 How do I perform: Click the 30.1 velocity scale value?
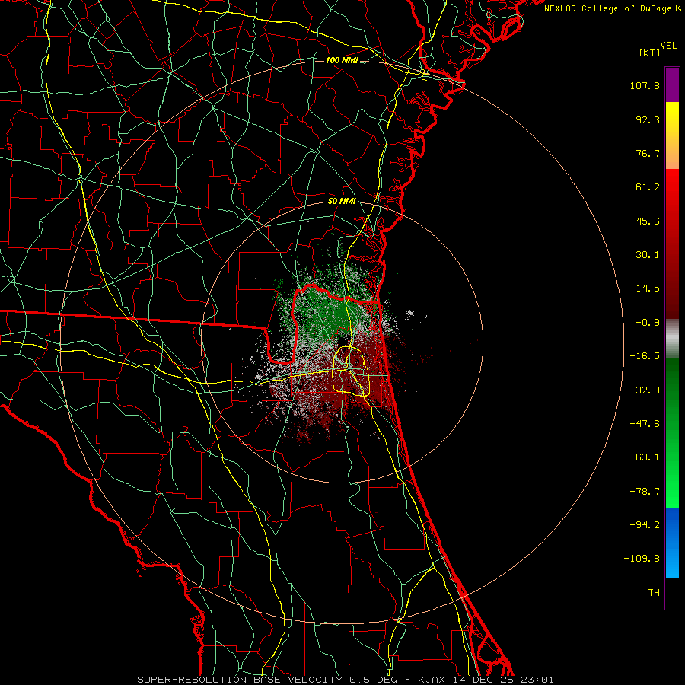pos(648,255)
